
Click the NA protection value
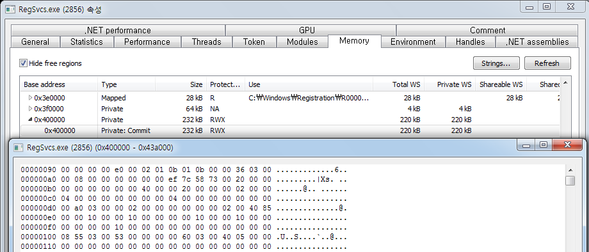coord(214,109)
